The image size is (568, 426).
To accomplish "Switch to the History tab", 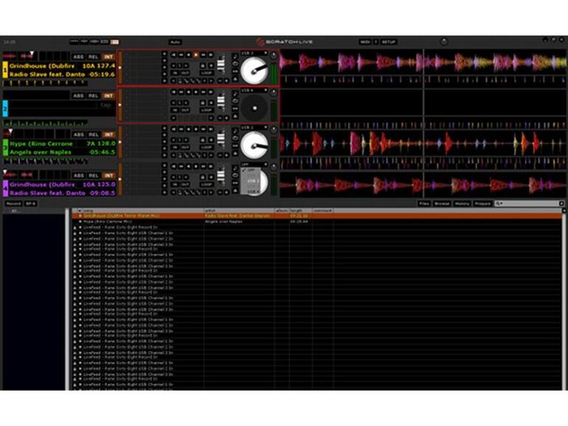I will (462, 203).
